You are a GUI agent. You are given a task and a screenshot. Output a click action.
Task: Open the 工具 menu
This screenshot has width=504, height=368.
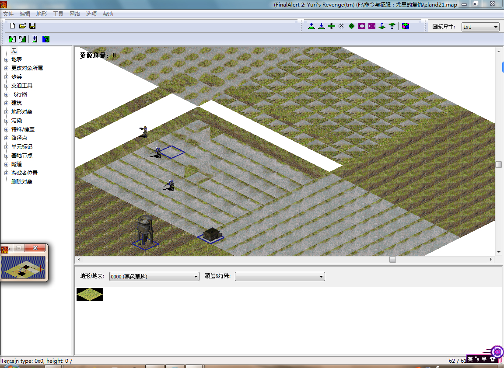(x=58, y=14)
